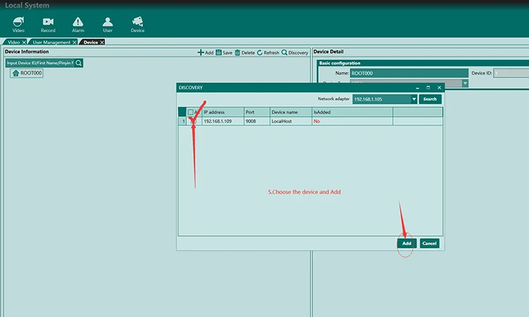Open the Record module icon
This screenshot has width=529, height=317.
48,25
